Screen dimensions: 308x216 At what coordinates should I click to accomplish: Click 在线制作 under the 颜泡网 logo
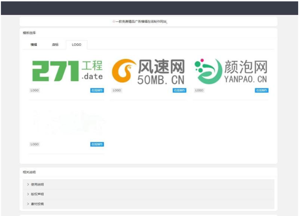pos(262,90)
